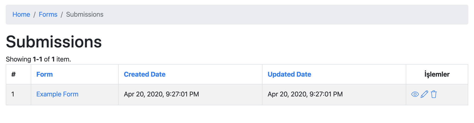Click the 'Showing 1-1 of 1 item' summary

coord(38,59)
